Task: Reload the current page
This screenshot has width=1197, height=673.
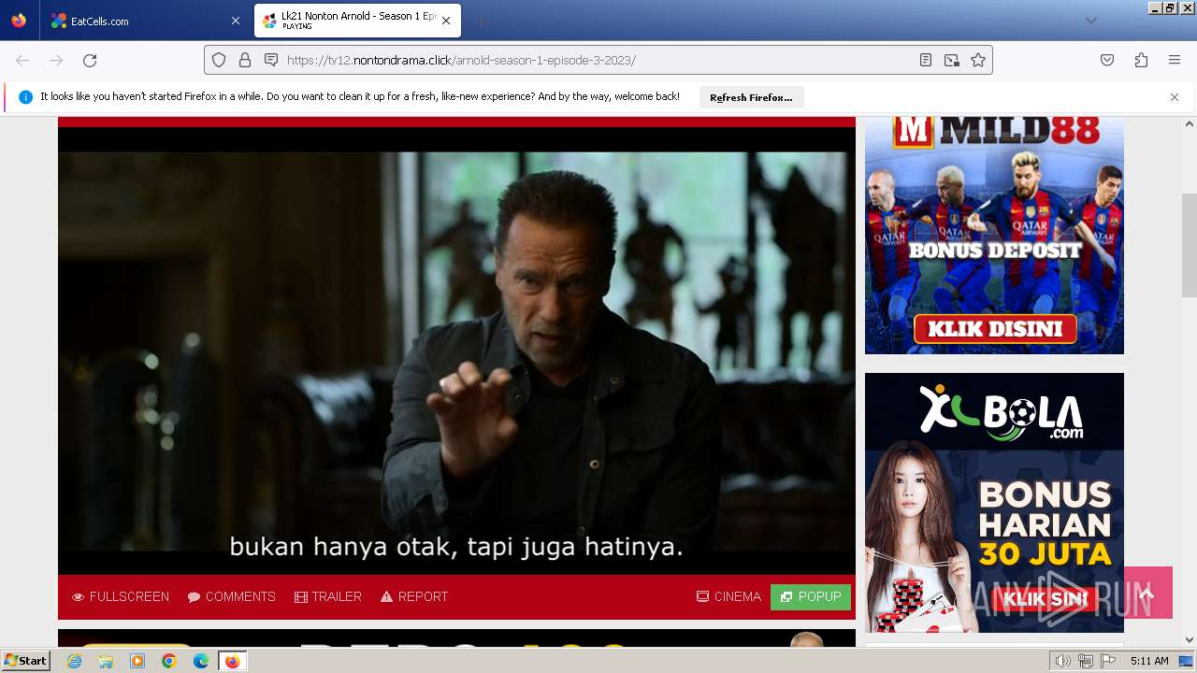Action: tap(90, 60)
